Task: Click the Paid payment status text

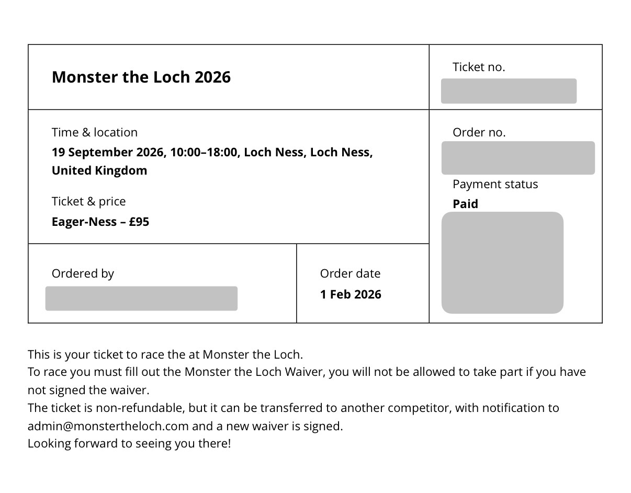Action: [x=466, y=204]
